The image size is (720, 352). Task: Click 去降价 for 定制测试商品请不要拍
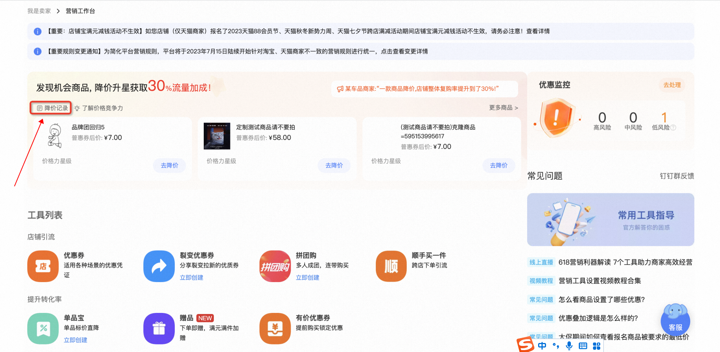click(334, 165)
